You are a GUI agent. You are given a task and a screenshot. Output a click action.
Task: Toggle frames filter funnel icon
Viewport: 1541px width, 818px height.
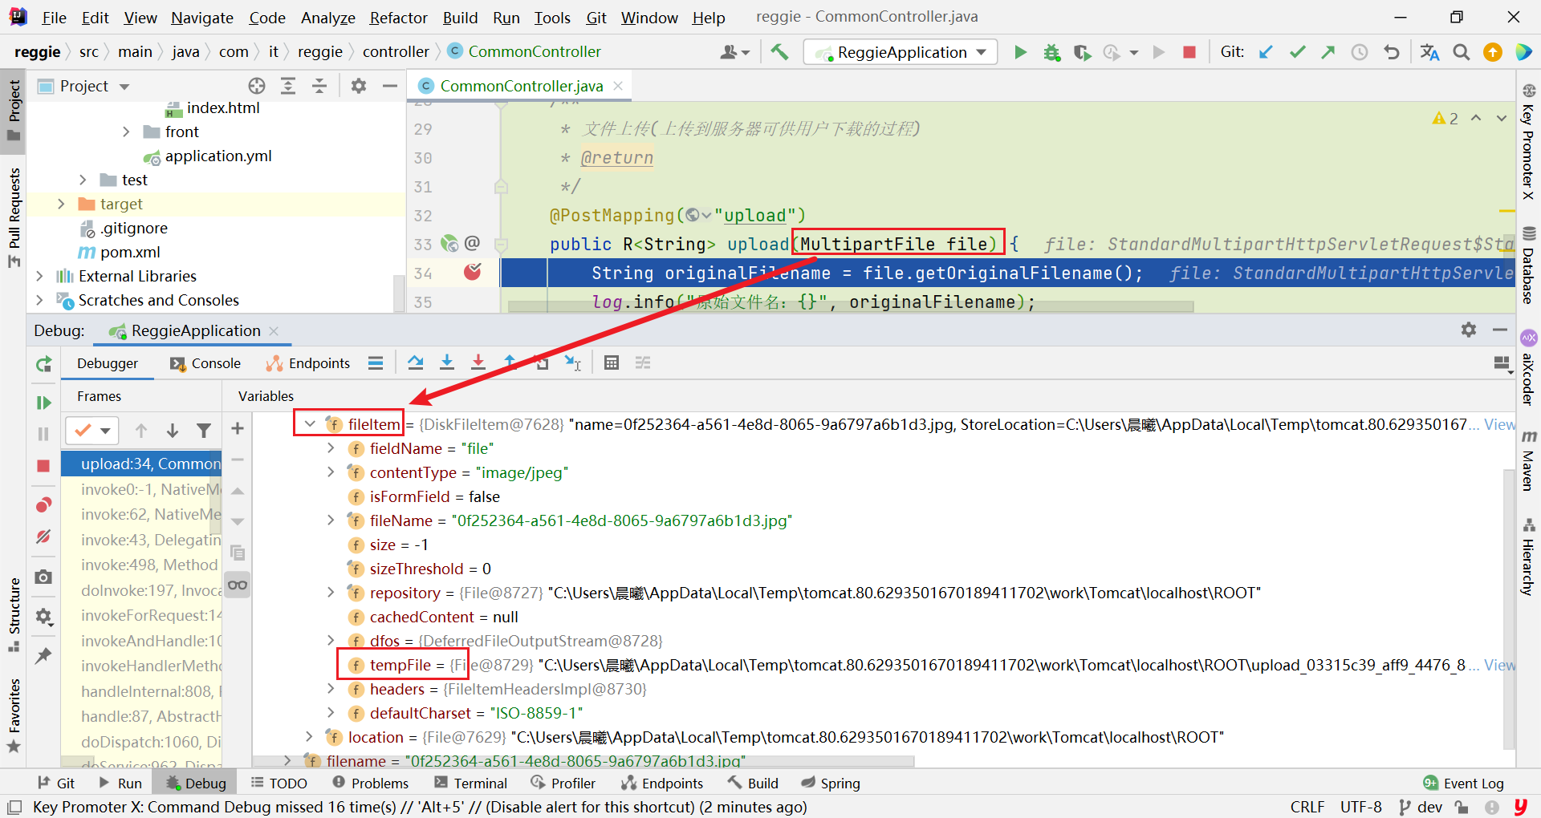click(x=204, y=431)
